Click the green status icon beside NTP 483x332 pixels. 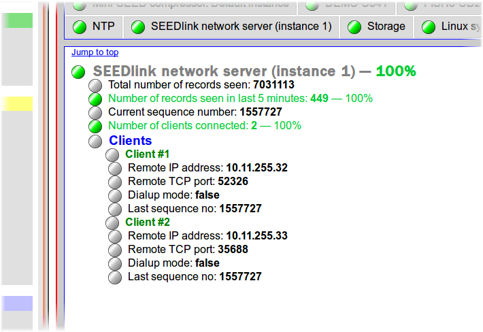pos(80,27)
